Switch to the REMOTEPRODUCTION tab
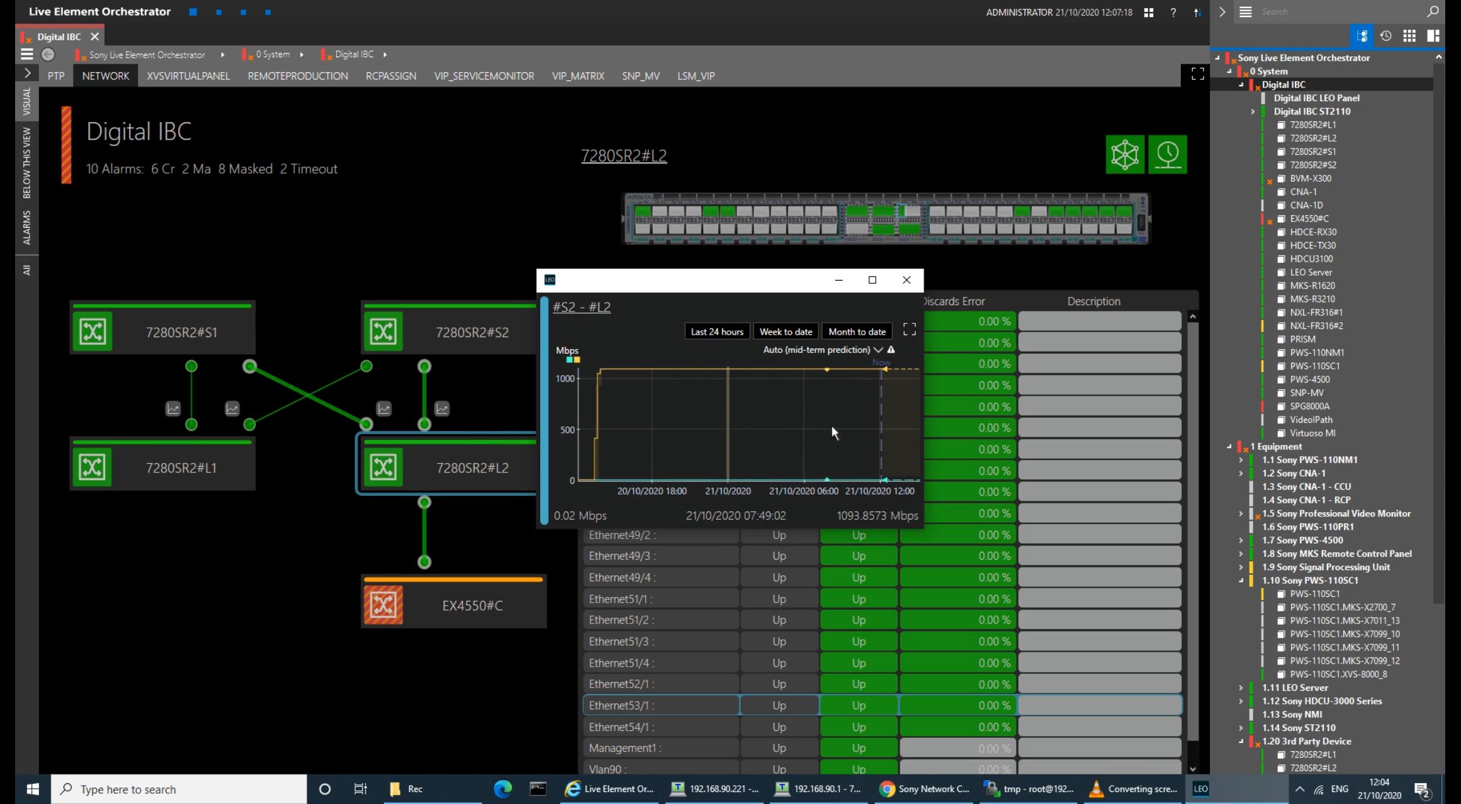This screenshot has width=1461, height=804. 298,75
